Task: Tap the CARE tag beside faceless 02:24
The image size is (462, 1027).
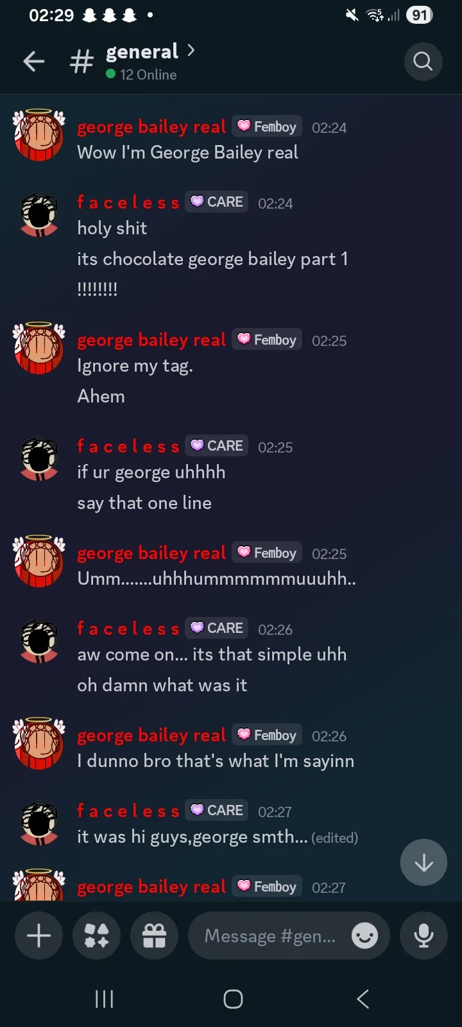Action: pos(217,202)
